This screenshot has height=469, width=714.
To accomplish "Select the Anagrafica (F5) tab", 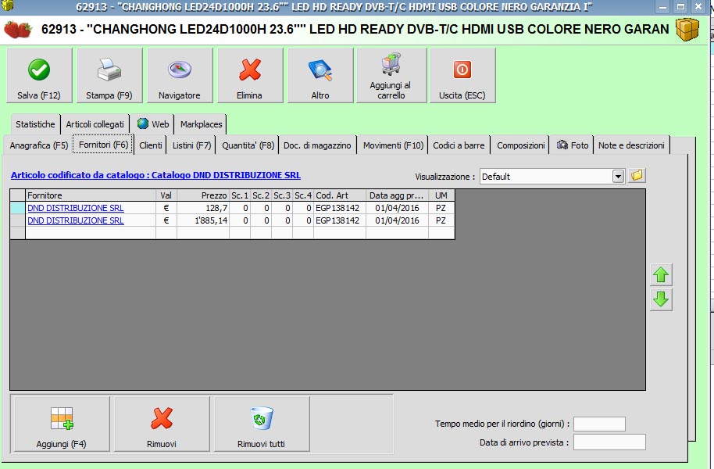I will point(39,145).
